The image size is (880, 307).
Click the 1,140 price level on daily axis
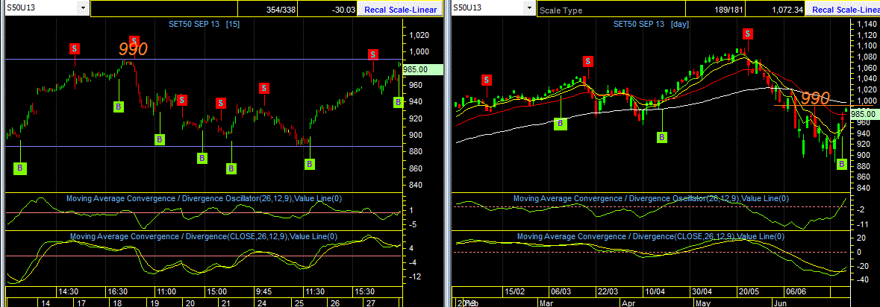pos(867,24)
